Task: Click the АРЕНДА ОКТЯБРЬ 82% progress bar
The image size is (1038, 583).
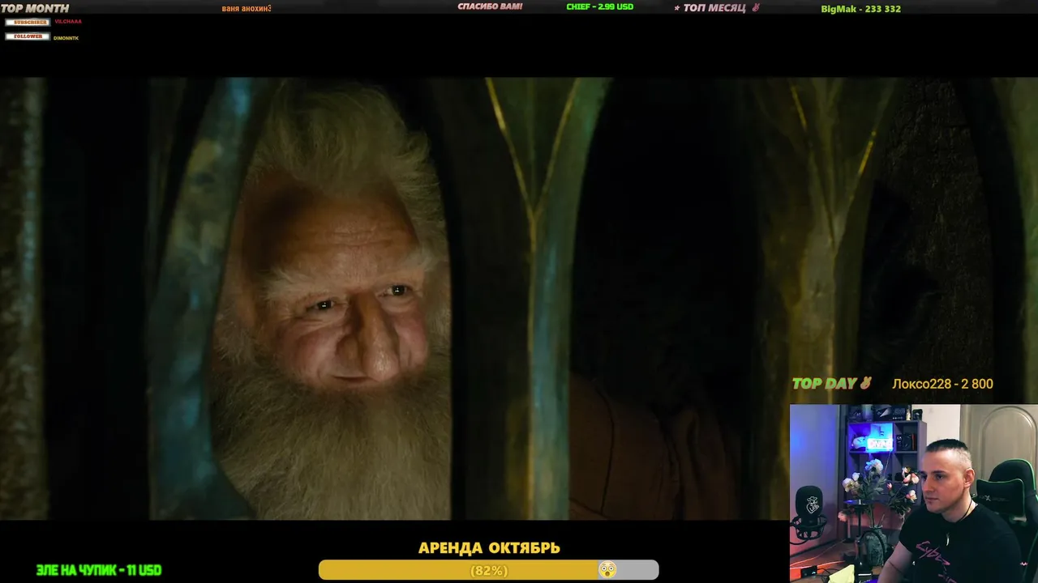Action: (x=488, y=570)
